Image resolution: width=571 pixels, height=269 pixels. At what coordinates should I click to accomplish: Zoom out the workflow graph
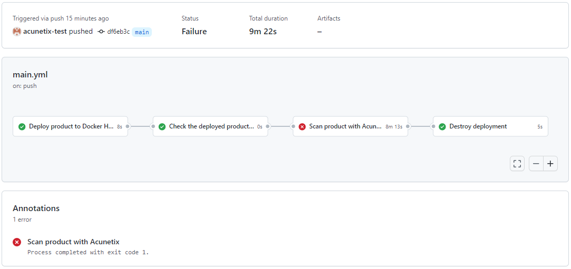pyautogui.click(x=536, y=164)
